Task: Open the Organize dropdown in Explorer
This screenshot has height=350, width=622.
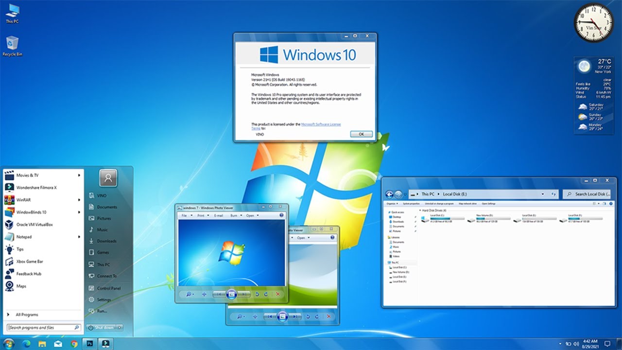Action: coord(392,204)
